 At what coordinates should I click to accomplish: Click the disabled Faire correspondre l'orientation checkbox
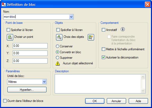pyautogui.click(x=109, y=37)
